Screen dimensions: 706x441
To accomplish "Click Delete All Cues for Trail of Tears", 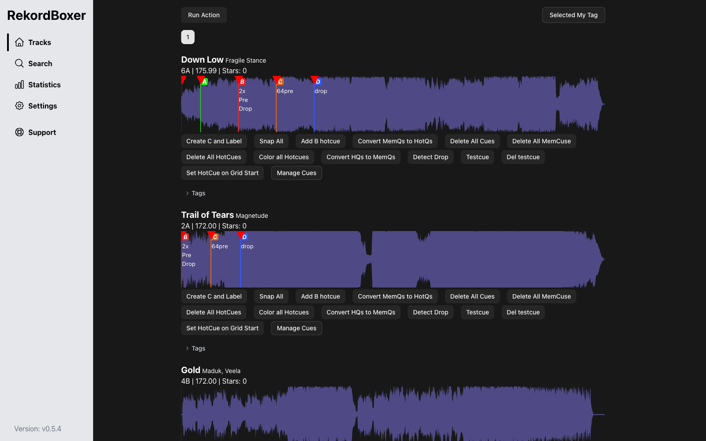I will point(472,296).
